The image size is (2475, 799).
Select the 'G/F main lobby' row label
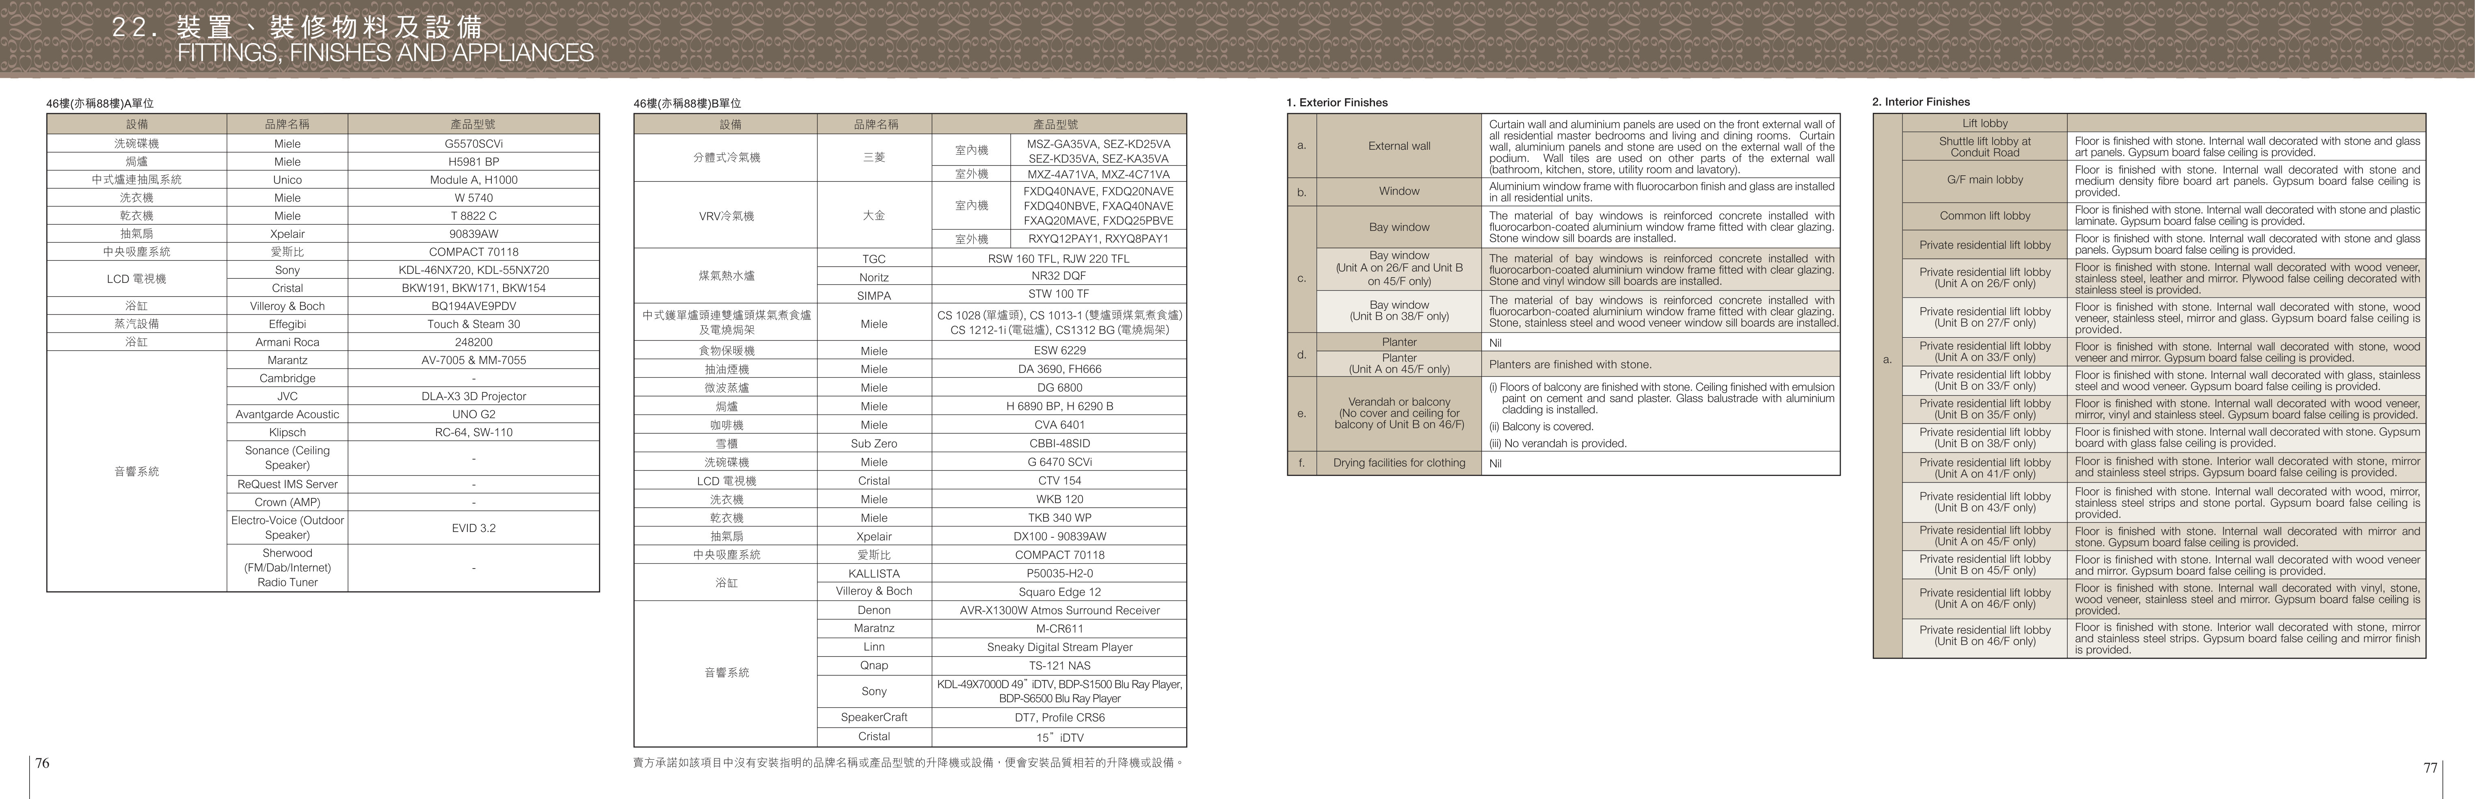[x=1985, y=180]
